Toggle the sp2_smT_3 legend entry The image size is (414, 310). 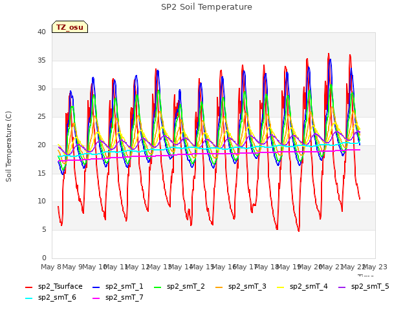click(x=241, y=287)
